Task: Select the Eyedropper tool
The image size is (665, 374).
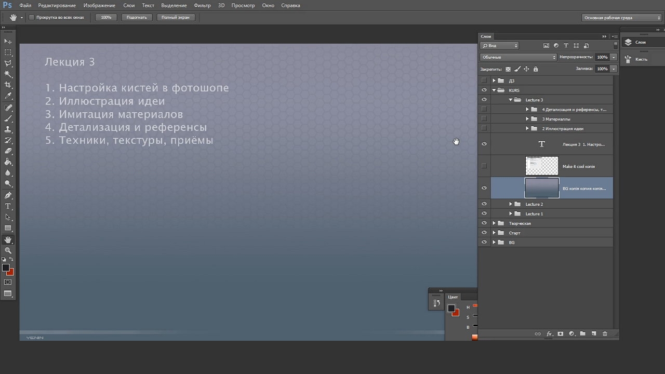Action: click(8, 96)
